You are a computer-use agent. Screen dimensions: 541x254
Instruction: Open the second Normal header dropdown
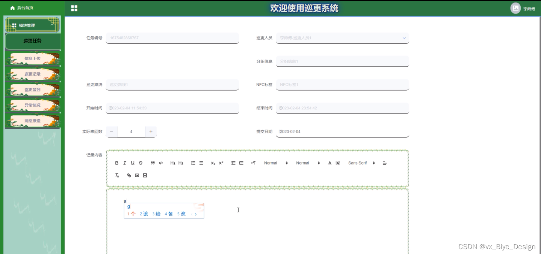308,163
